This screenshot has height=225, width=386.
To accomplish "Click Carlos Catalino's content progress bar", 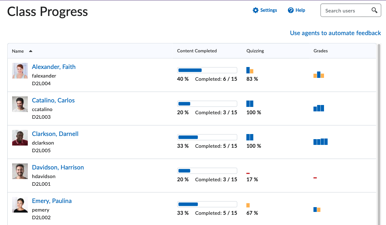I will (207, 104).
